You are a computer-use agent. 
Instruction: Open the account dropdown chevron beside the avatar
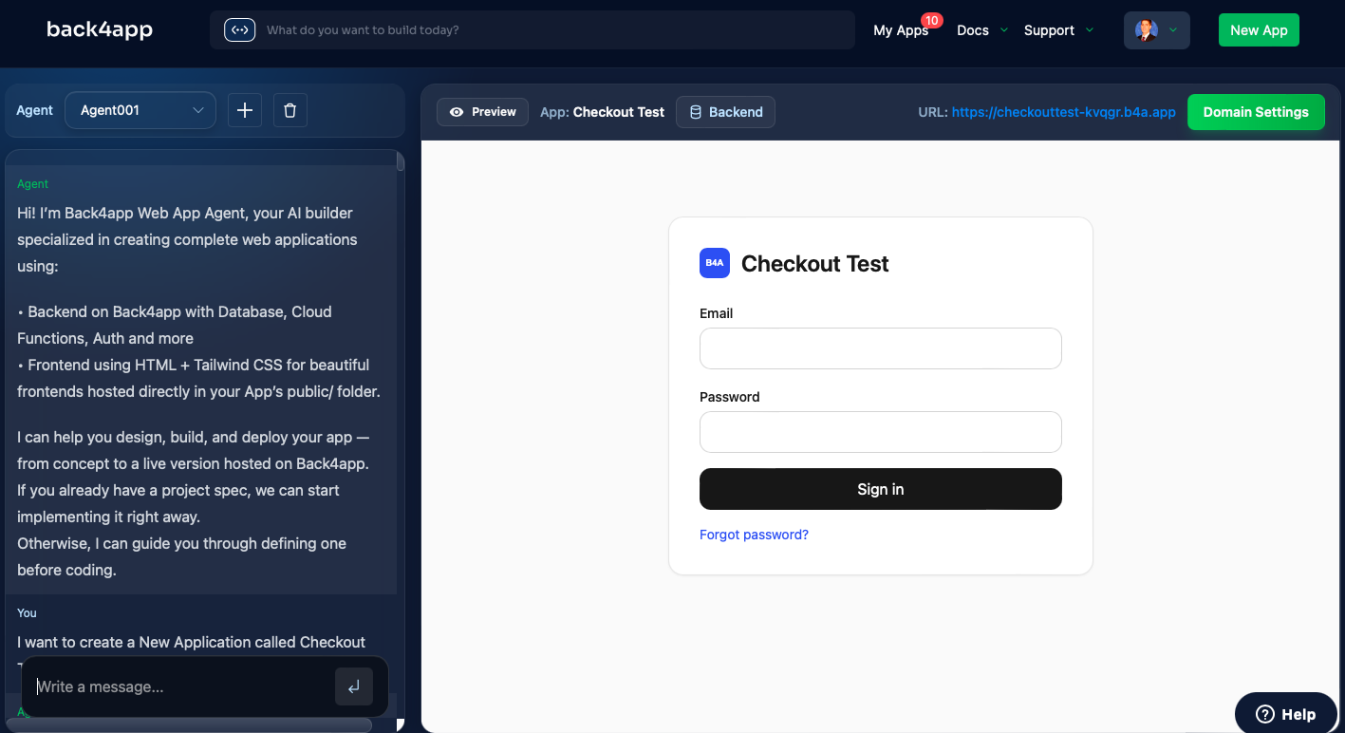click(1173, 30)
